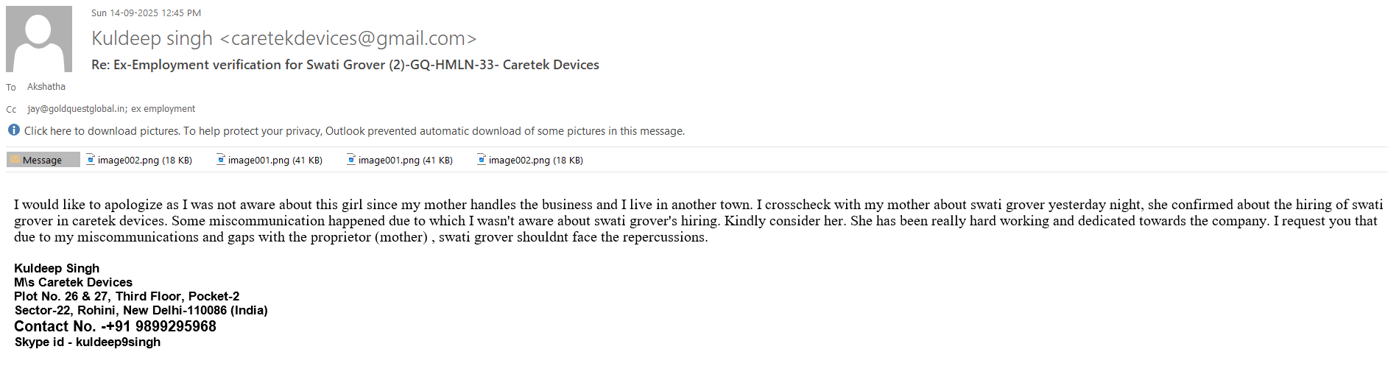The image size is (1388, 366).
Task: Click the "To" field label
Action: [x=11, y=88]
